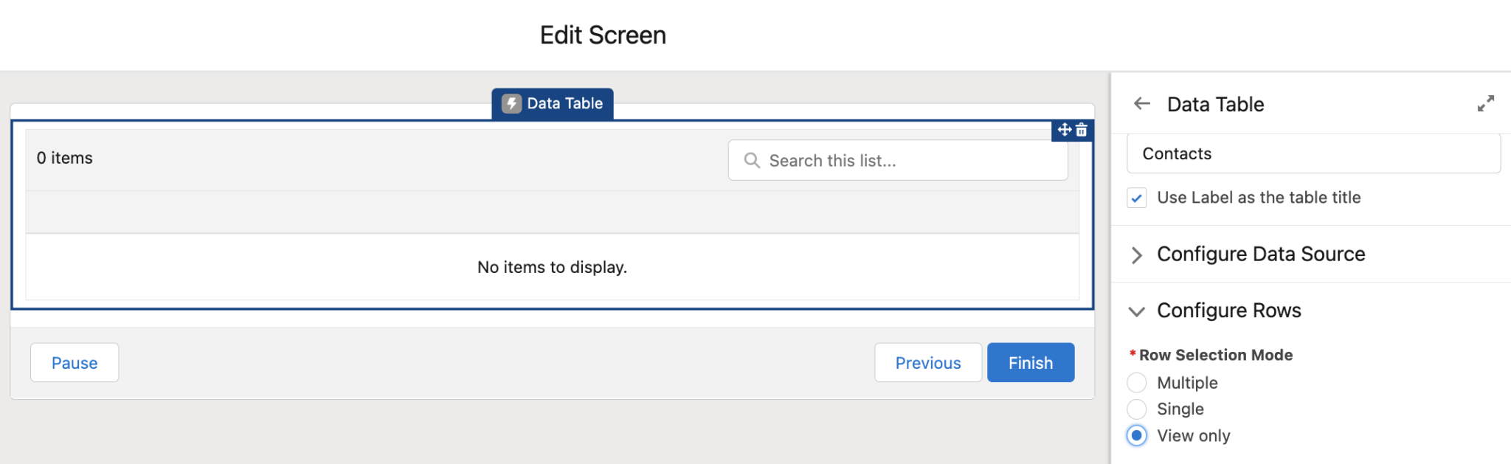Choose the Single row selection option

click(1137, 409)
